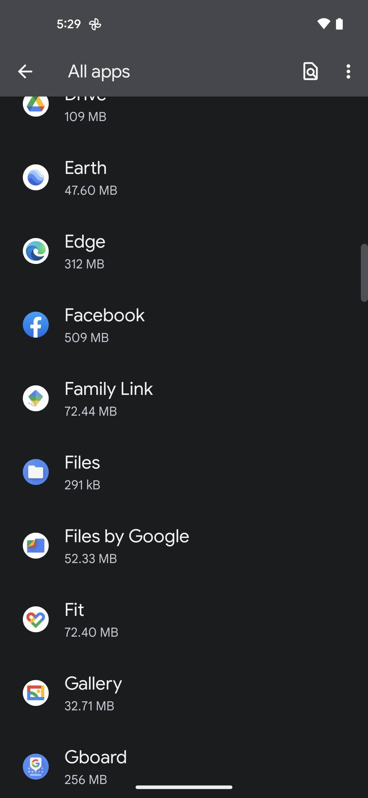The height and width of the screenshot is (798, 368).
Task: Open the three-dot overflow menu
Action: point(348,71)
